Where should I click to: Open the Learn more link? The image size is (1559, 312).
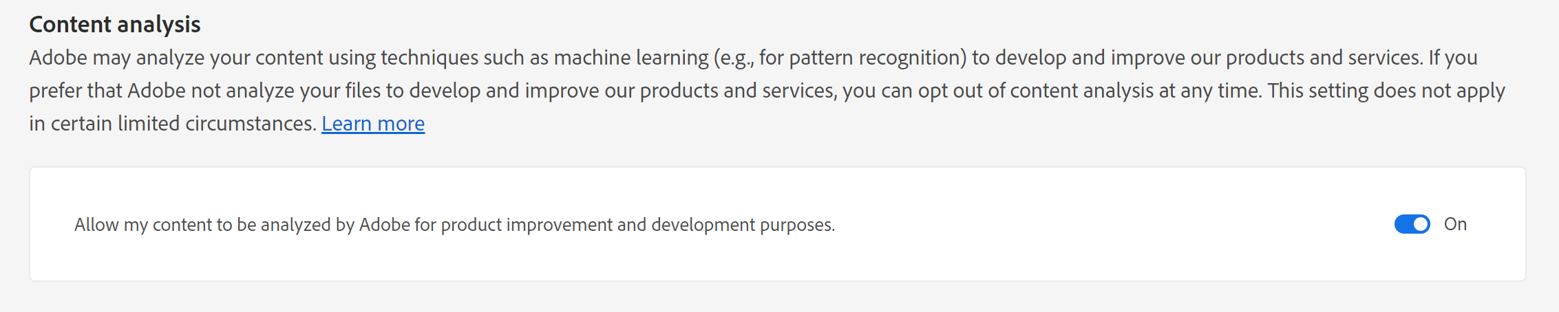click(373, 124)
